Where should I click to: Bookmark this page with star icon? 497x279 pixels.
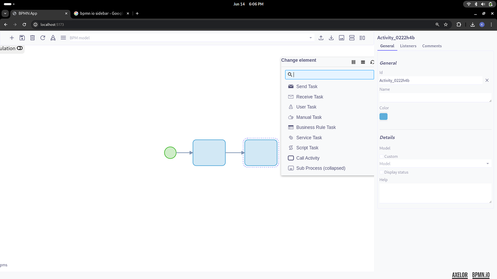[x=446, y=24]
